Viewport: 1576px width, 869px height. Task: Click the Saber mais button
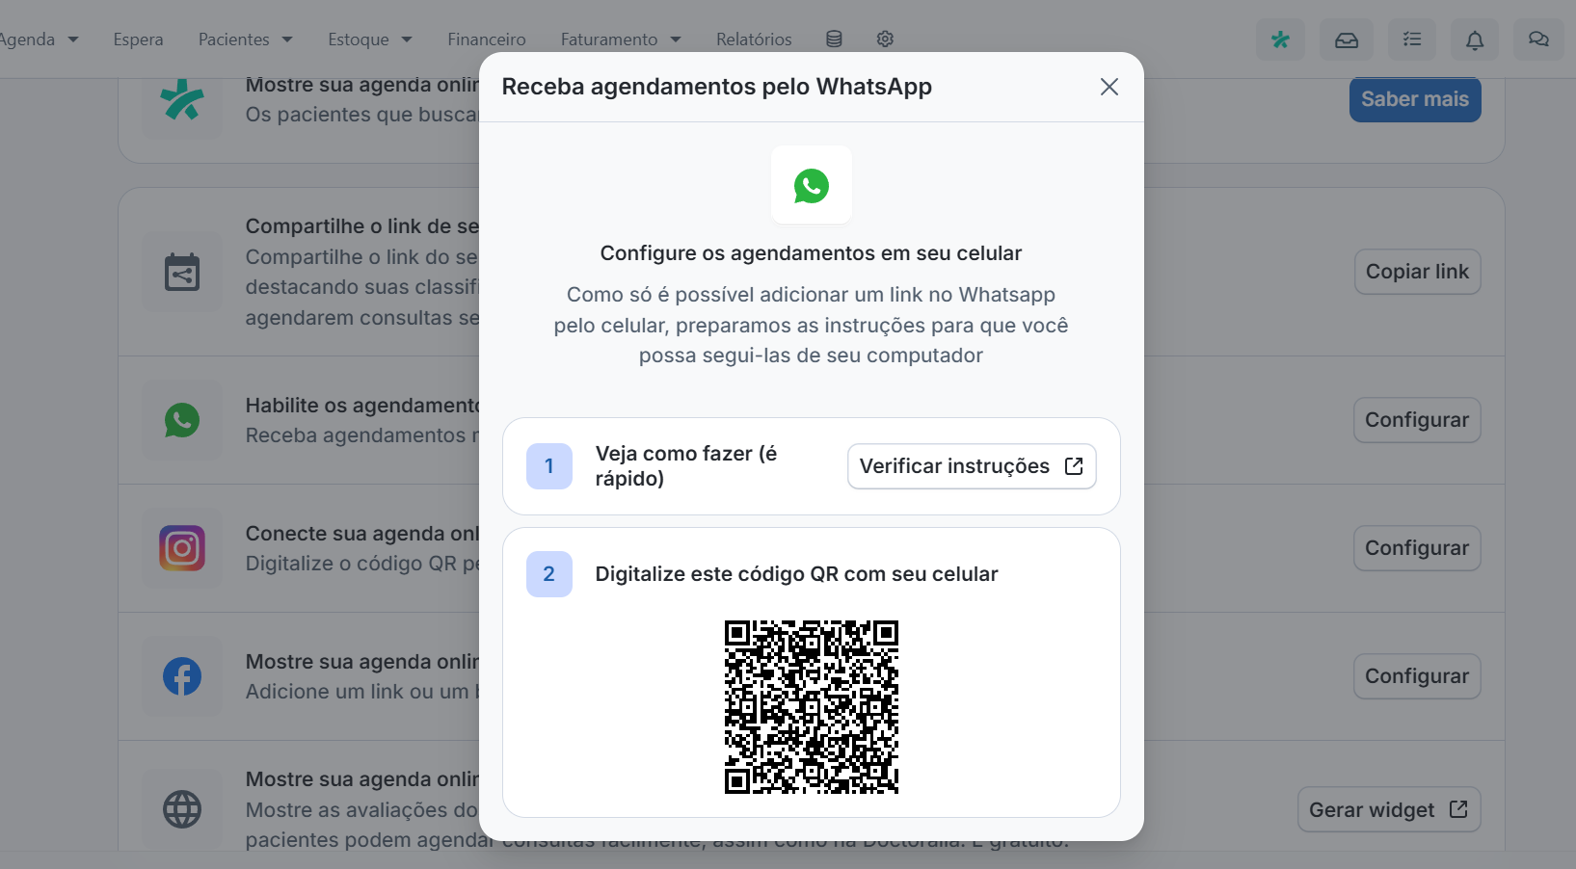pos(1415,99)
